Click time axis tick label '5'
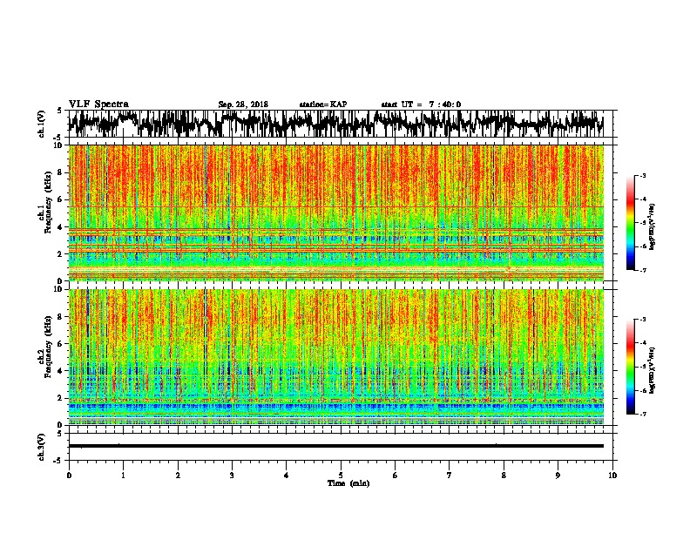Screen dimensions: 690x533 (341, 476)
